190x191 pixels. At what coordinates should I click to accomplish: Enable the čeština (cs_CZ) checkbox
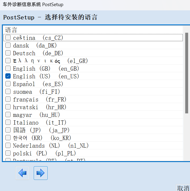[x=8, y=38]
